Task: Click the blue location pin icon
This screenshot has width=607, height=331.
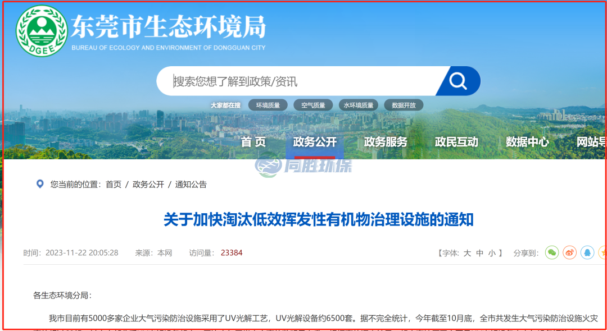Action: coord(38,184)
